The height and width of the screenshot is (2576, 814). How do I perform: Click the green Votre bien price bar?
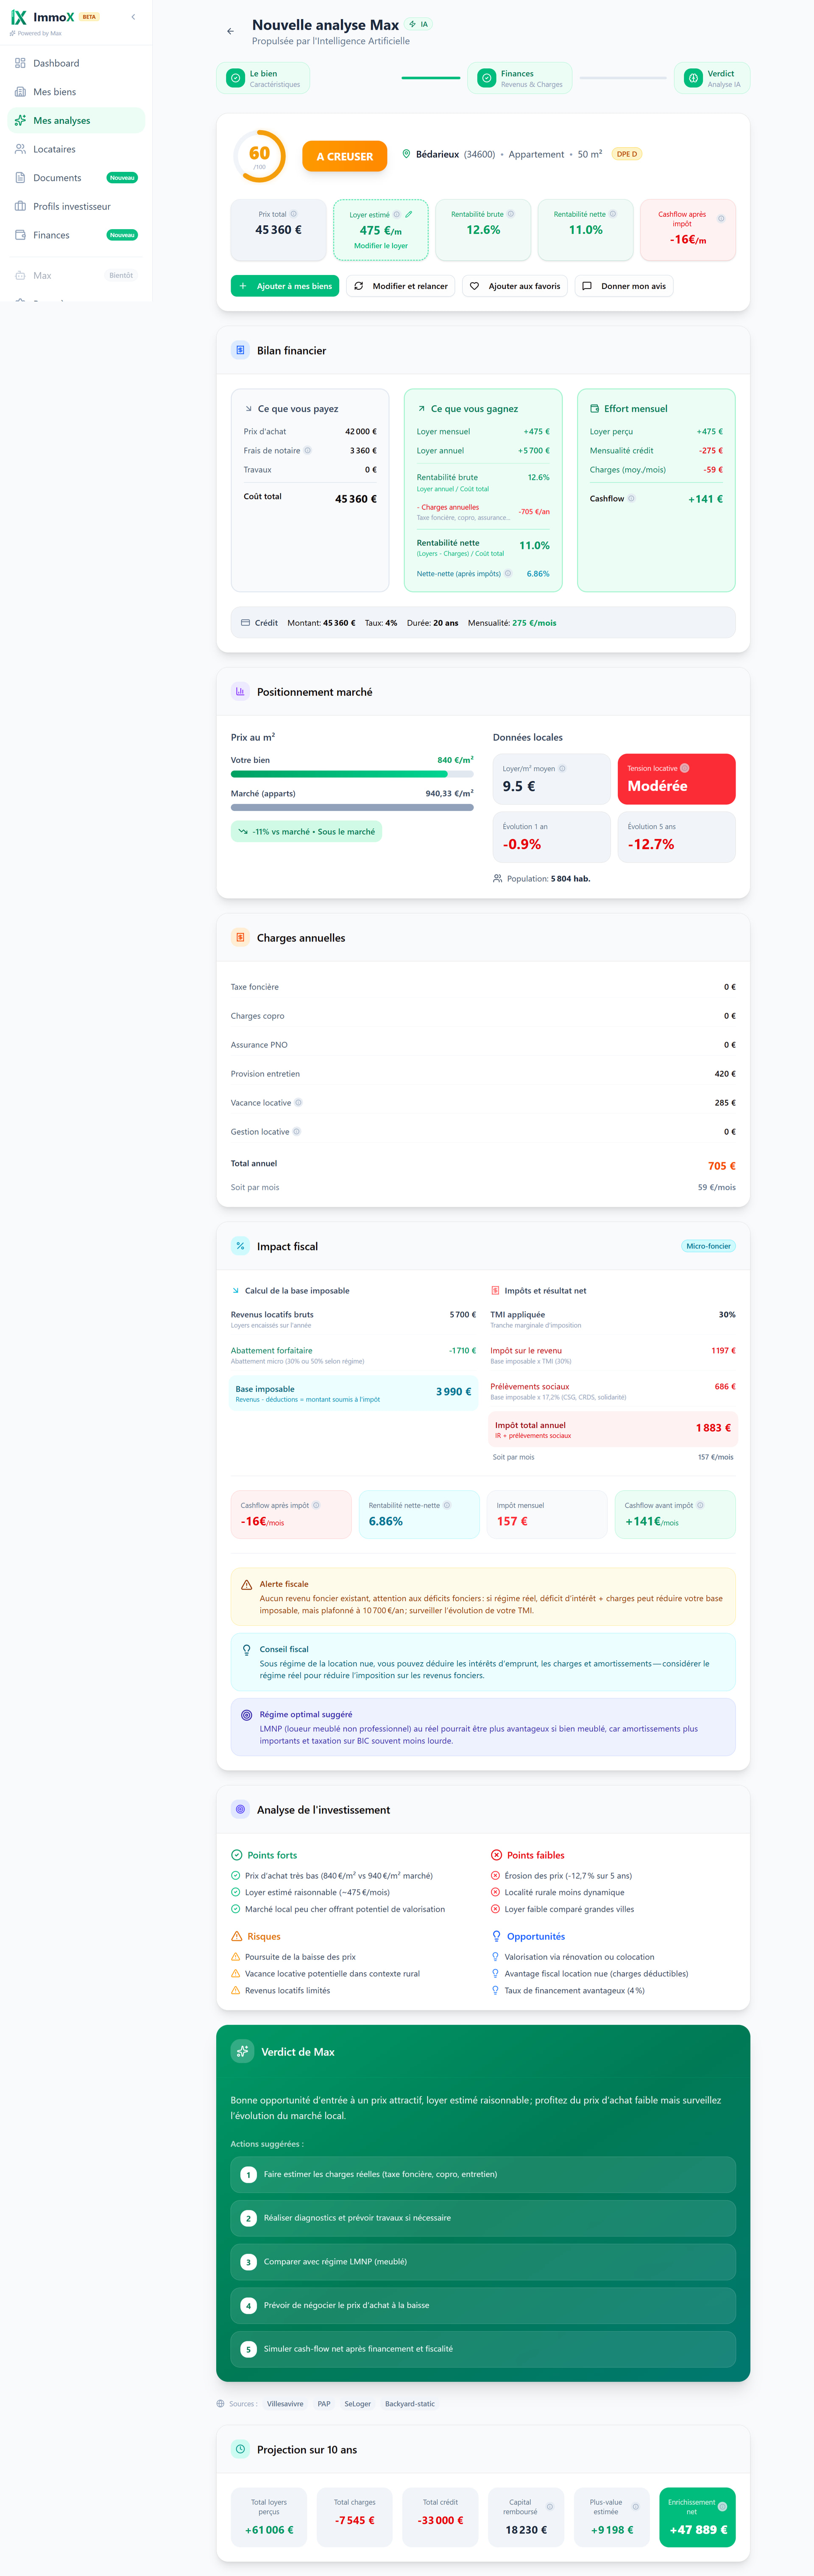(x=340, y=774)
